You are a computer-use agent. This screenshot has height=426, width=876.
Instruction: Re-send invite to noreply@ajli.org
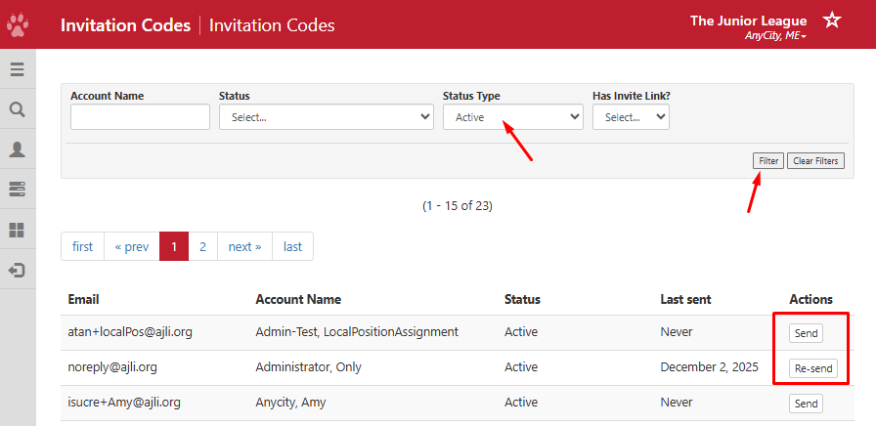(813, 368)
